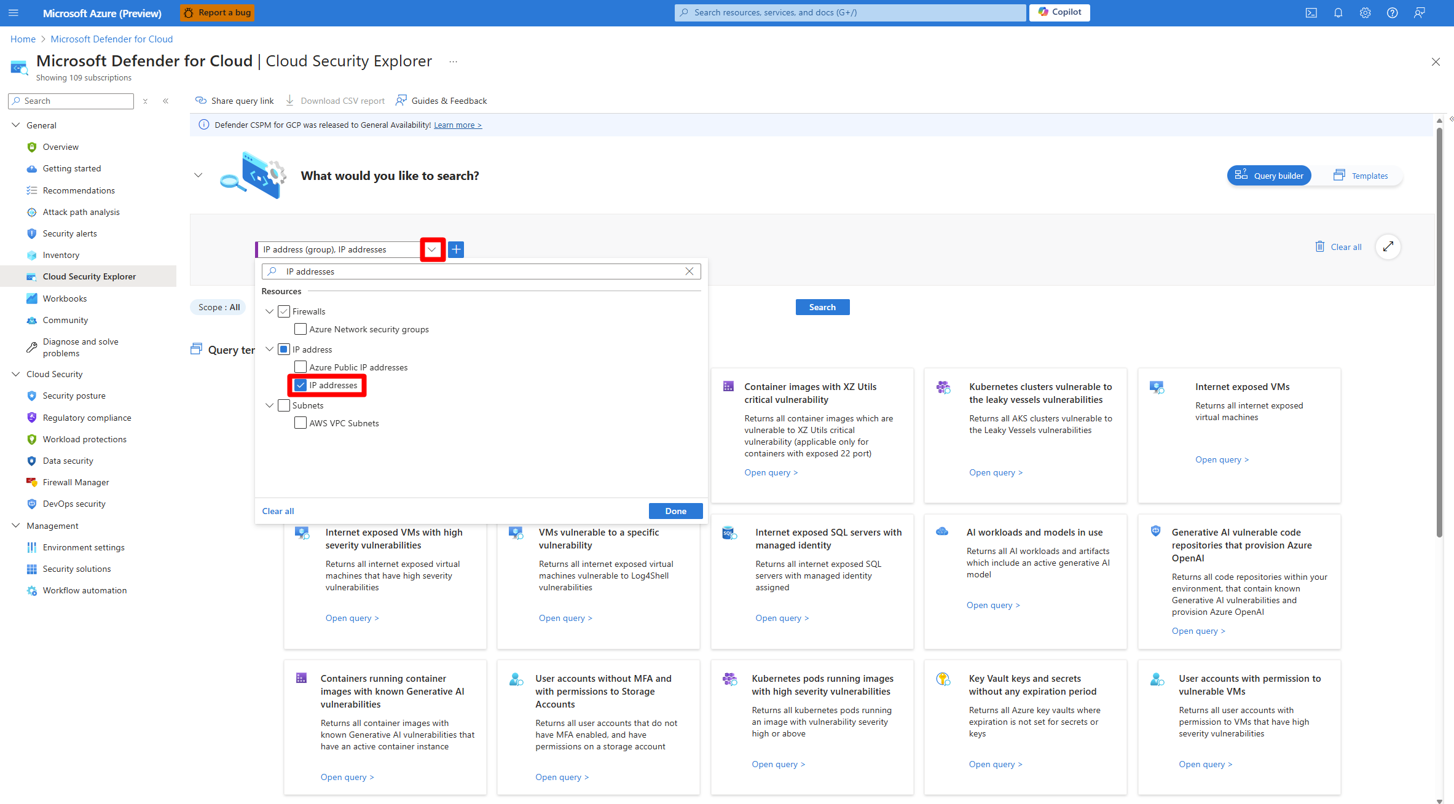Screen dimensions: 1454x804
Task: Open the IP address group dropdown arrow
Action: click(x=432, y=249)
